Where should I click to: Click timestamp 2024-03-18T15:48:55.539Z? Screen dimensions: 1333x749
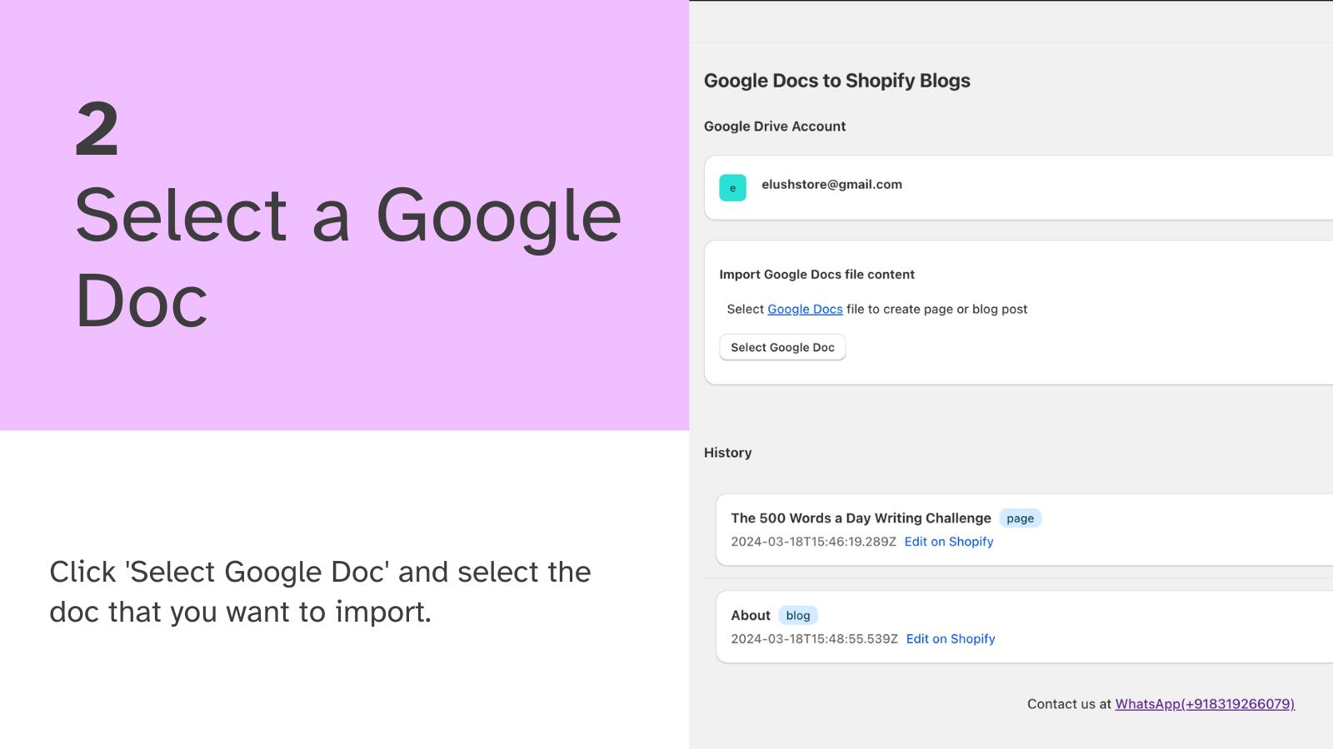(x=814, y=639)
